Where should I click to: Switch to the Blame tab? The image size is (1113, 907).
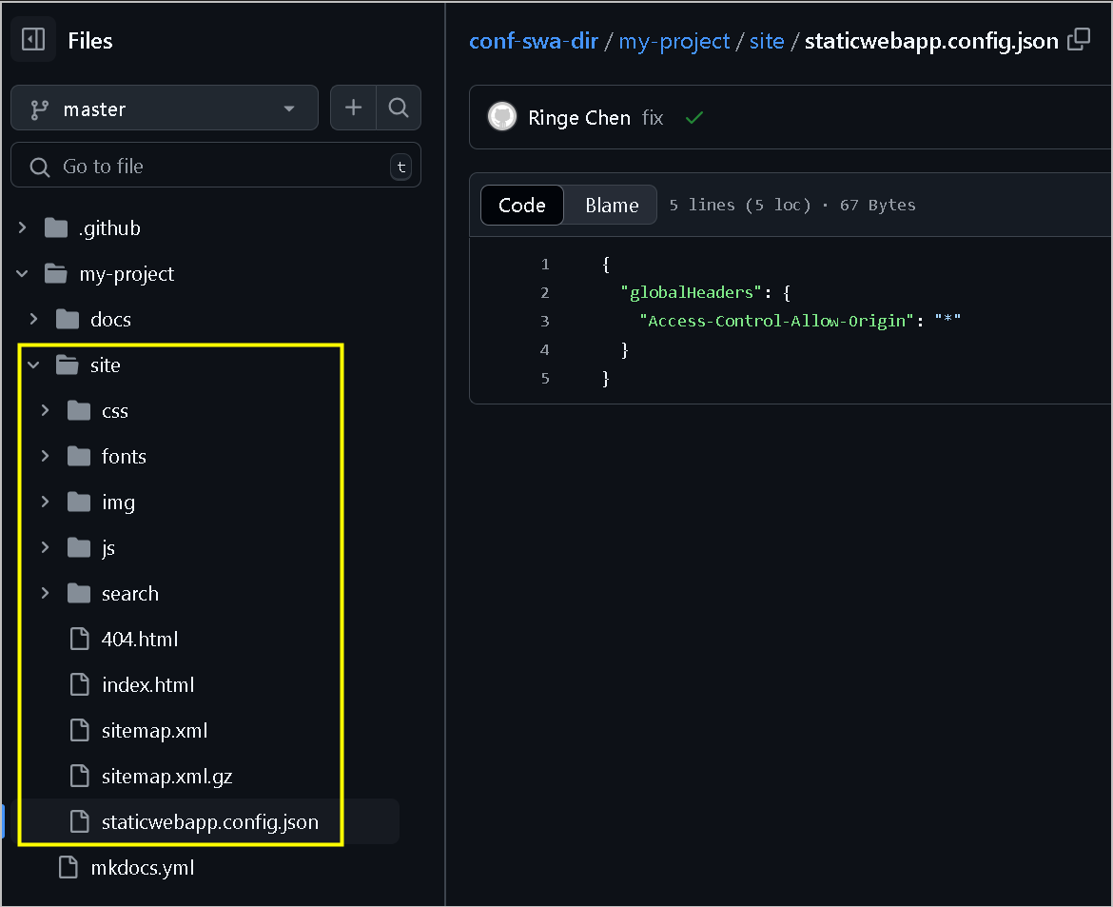(x=612, y=205)
